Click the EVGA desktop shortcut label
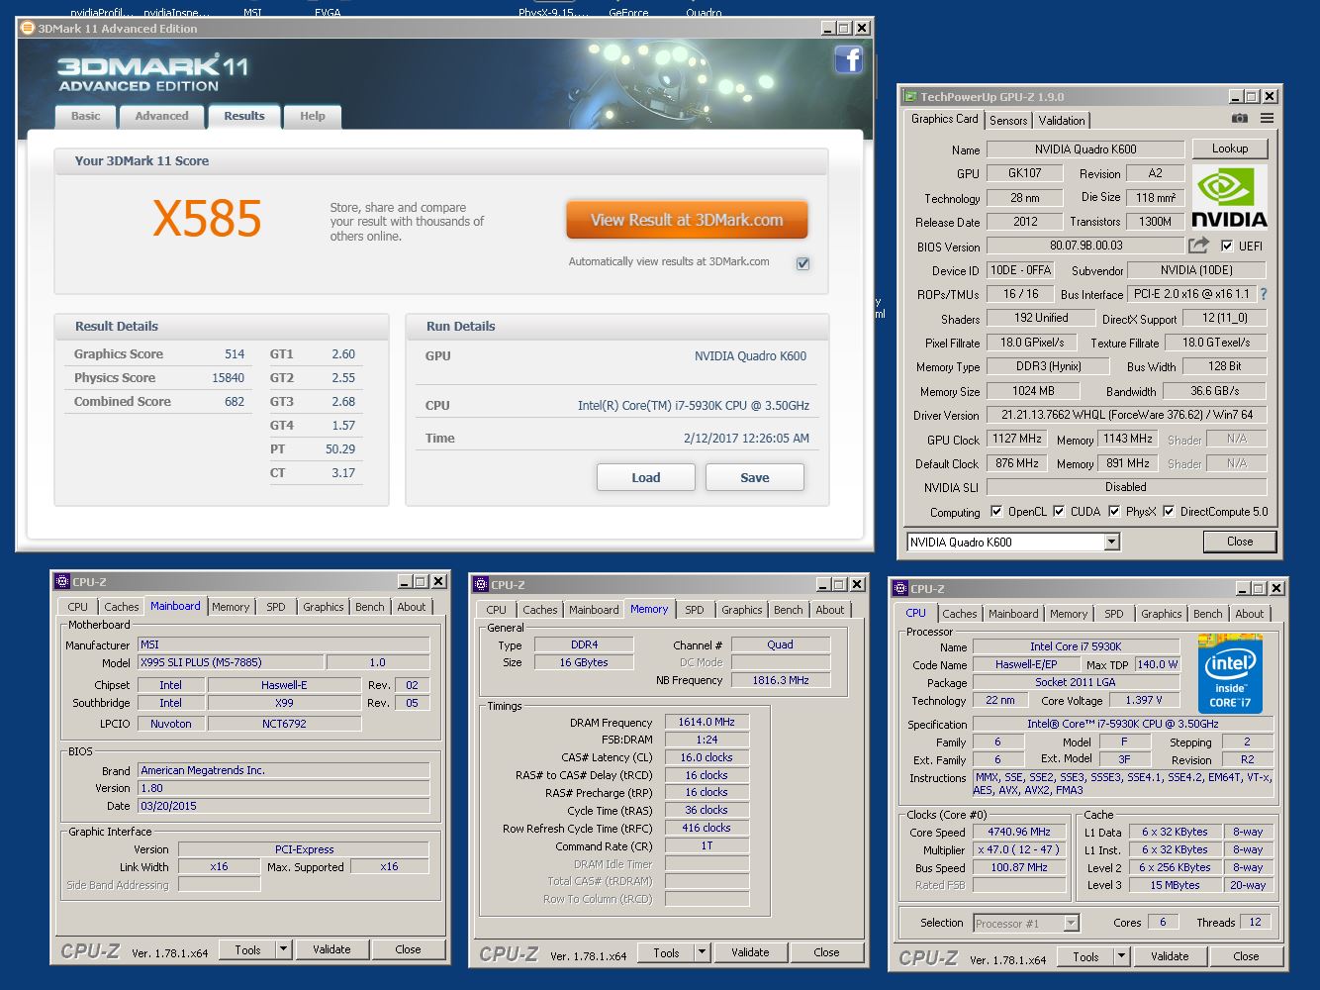This screenshot has width=1320, height=990. (328, 12)
